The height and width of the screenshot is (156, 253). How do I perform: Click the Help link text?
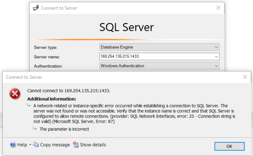[x=22, y=145]
